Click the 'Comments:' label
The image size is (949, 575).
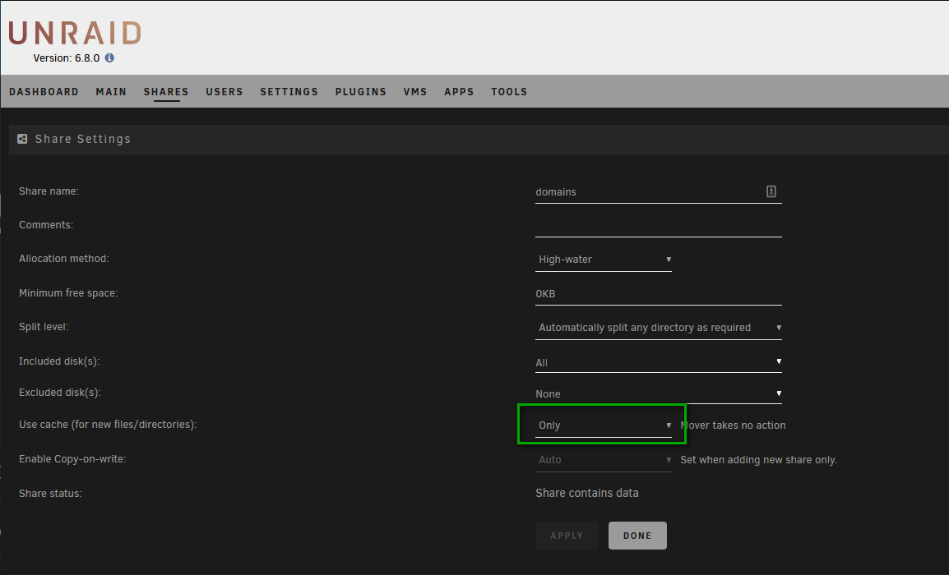[46, 225]
